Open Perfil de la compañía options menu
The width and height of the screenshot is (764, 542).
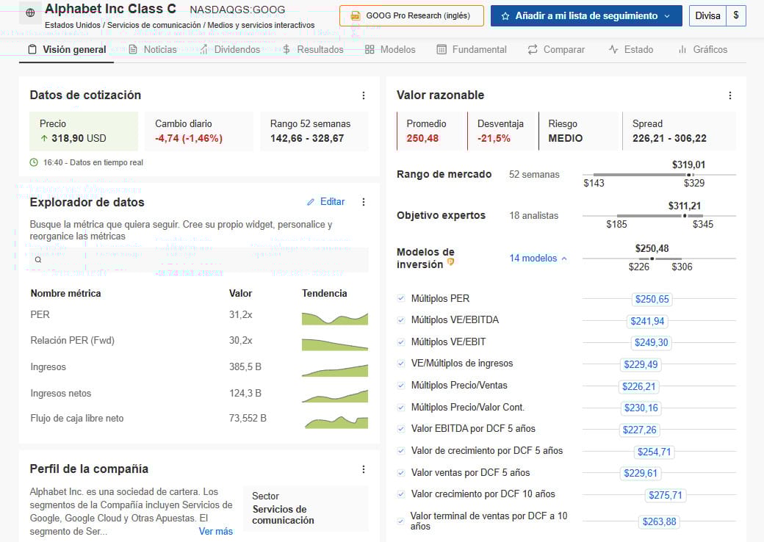(364, 469)
